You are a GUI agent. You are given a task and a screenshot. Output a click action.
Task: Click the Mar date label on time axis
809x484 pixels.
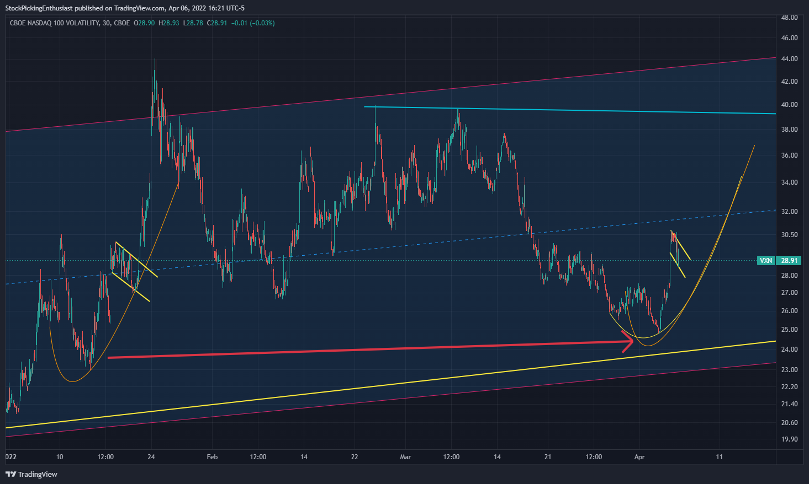coord(406,457)
